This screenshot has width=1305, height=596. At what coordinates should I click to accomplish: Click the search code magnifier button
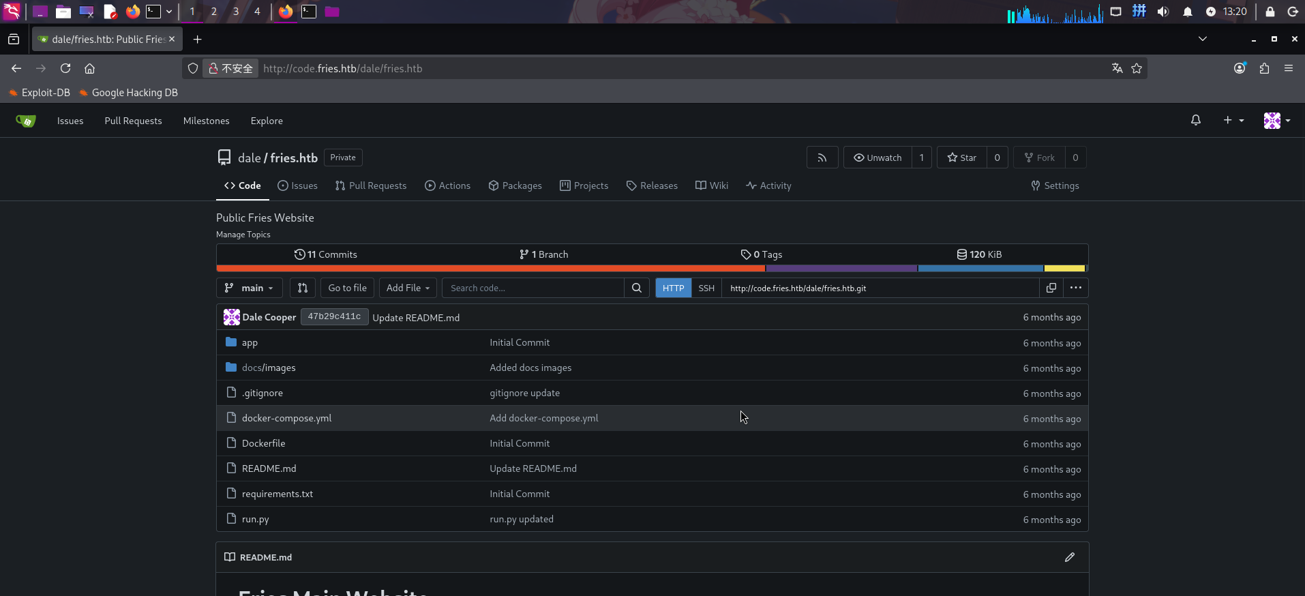tap(637, 288)
